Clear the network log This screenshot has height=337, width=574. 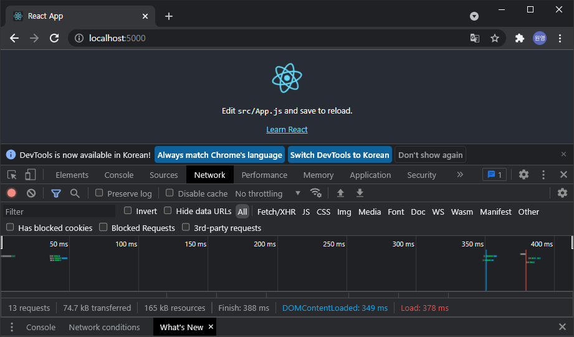[31, 193]
